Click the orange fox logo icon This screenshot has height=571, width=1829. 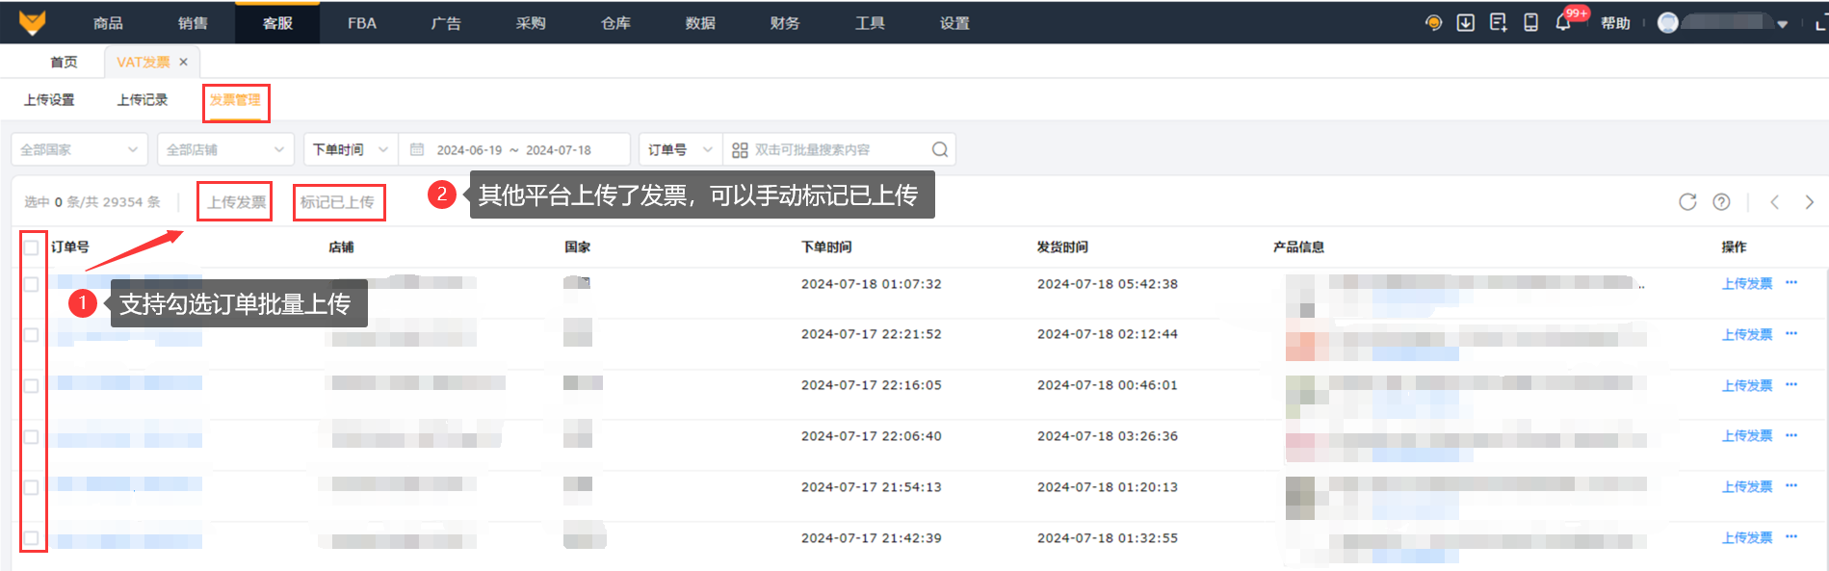33,22
